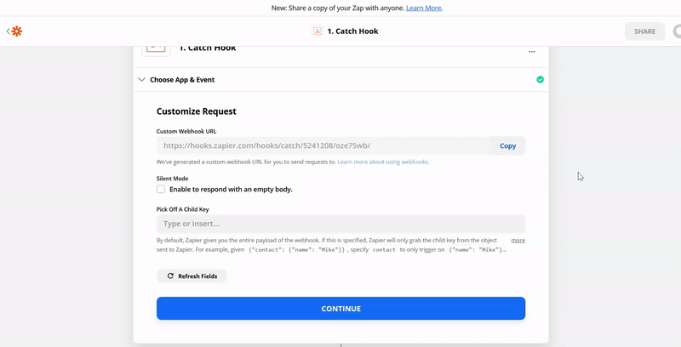This screenshot has height=347, width=681.
Task: Open 'Learn more about using webhooks' link
Action: [x=383, y=162]
